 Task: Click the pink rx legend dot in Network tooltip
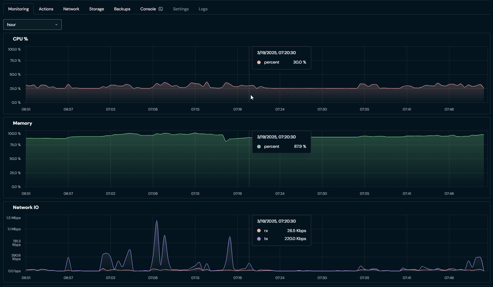tap(259, 231)
